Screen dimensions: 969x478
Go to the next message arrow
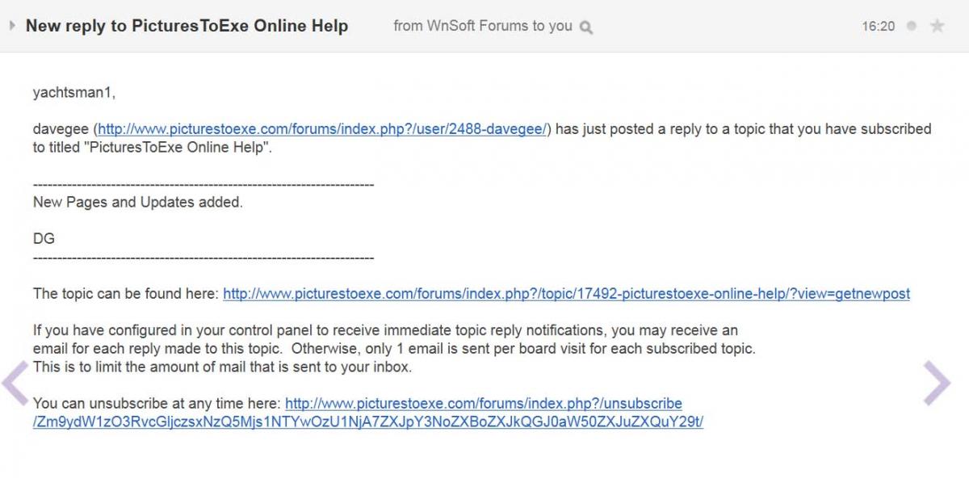(937, 383)
